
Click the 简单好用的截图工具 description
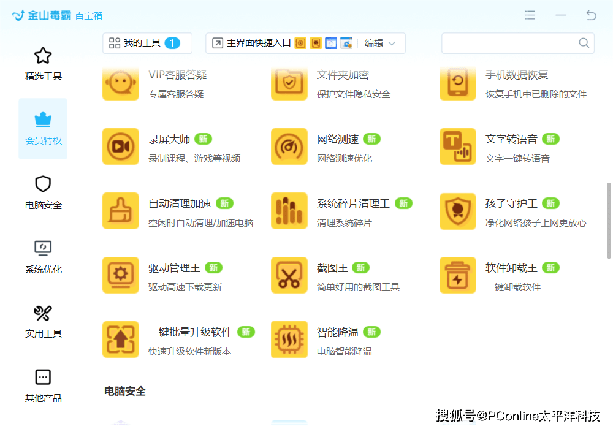(x=358, y=287)
